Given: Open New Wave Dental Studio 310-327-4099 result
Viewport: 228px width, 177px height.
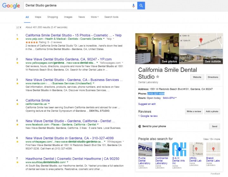Looking at the screenshot, I should pyautogui.click(x=69, y=138).
